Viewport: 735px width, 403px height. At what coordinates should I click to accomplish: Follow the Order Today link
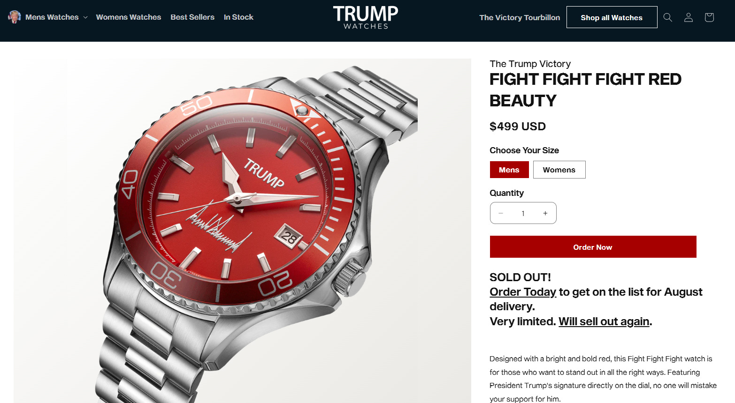[523, 292]
